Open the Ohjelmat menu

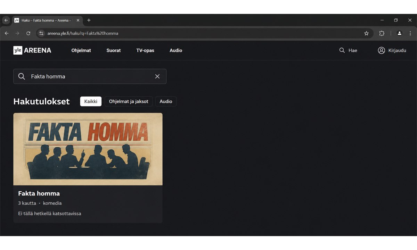(x=81, y=50)
